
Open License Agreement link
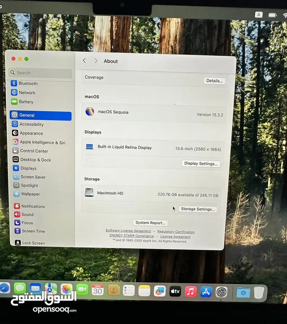pos(175,237)
